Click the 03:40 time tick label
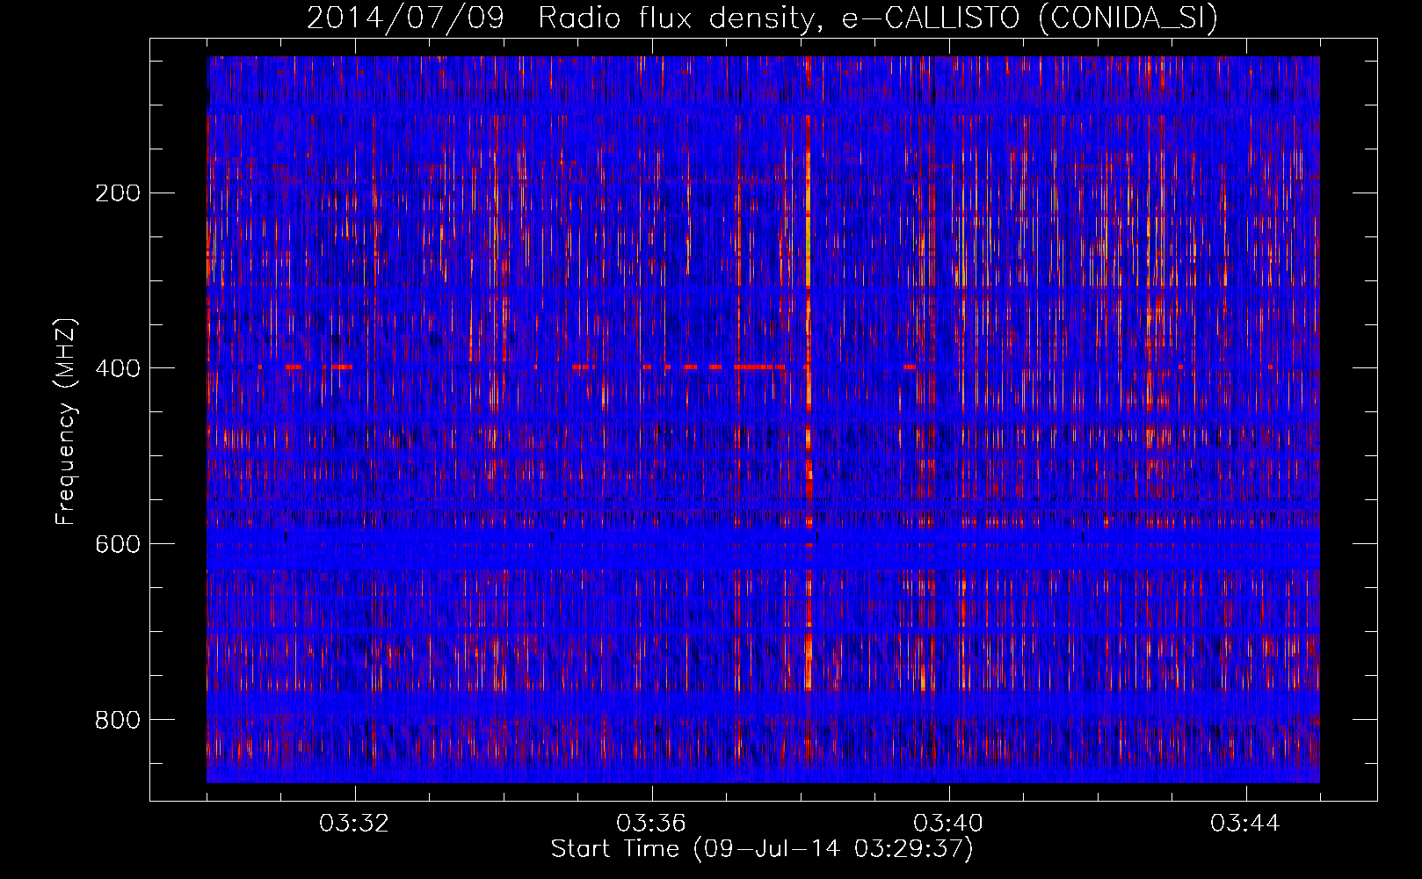The width and height of the screenshot is (1422, 879). coord(948,824)
